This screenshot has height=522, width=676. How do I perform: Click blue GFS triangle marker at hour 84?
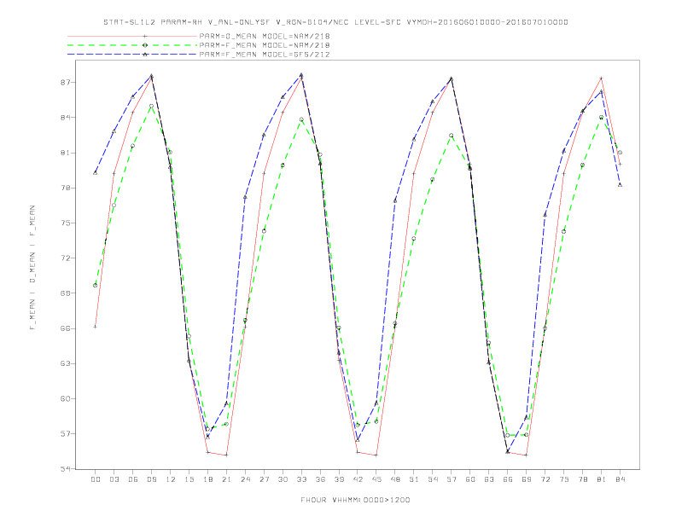click(620, 185)
